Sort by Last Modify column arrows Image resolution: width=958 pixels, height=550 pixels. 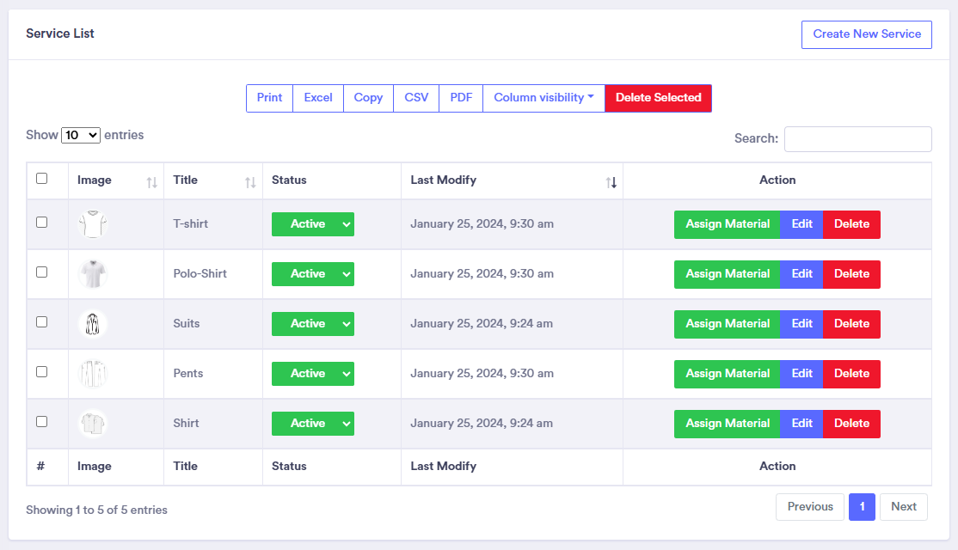[x=611, y=181]
